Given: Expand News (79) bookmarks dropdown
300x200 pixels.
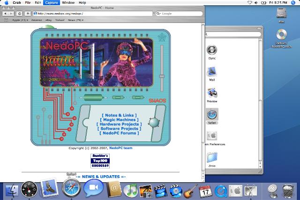Looking at the screenshot, I should coord(76,20).
